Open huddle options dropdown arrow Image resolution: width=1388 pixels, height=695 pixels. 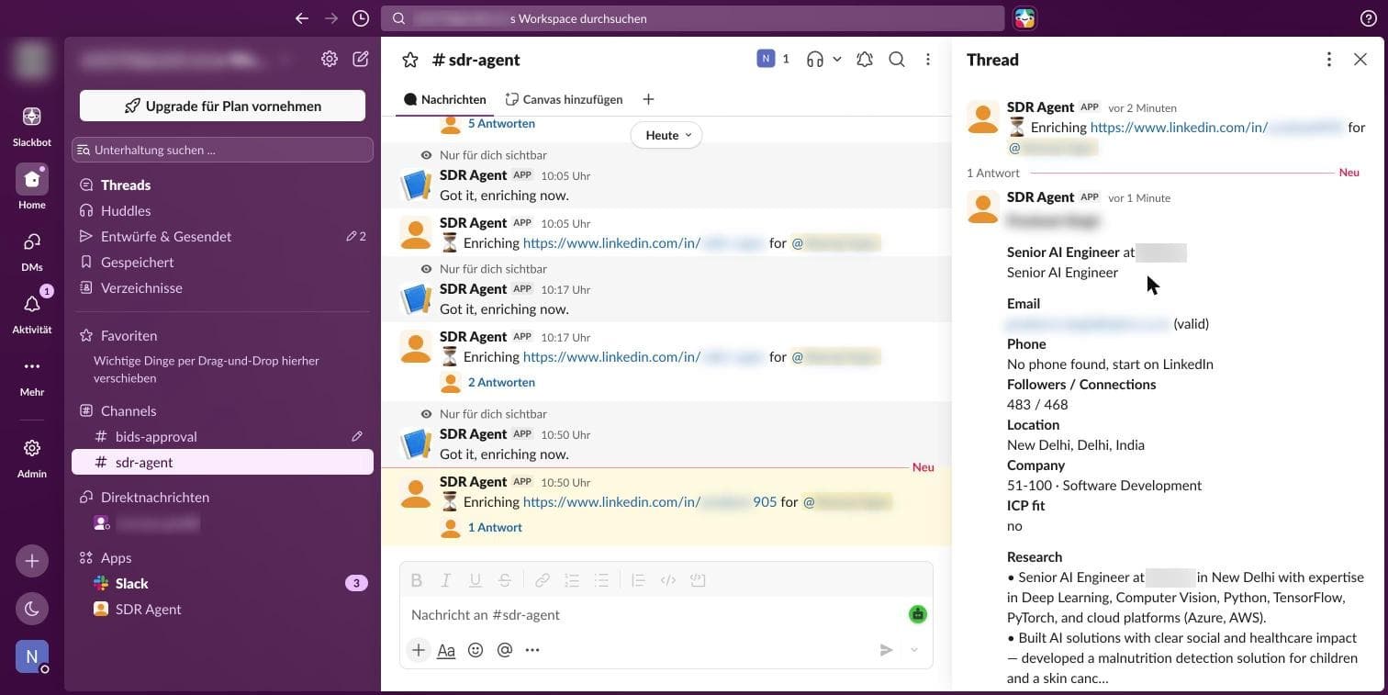836,60
